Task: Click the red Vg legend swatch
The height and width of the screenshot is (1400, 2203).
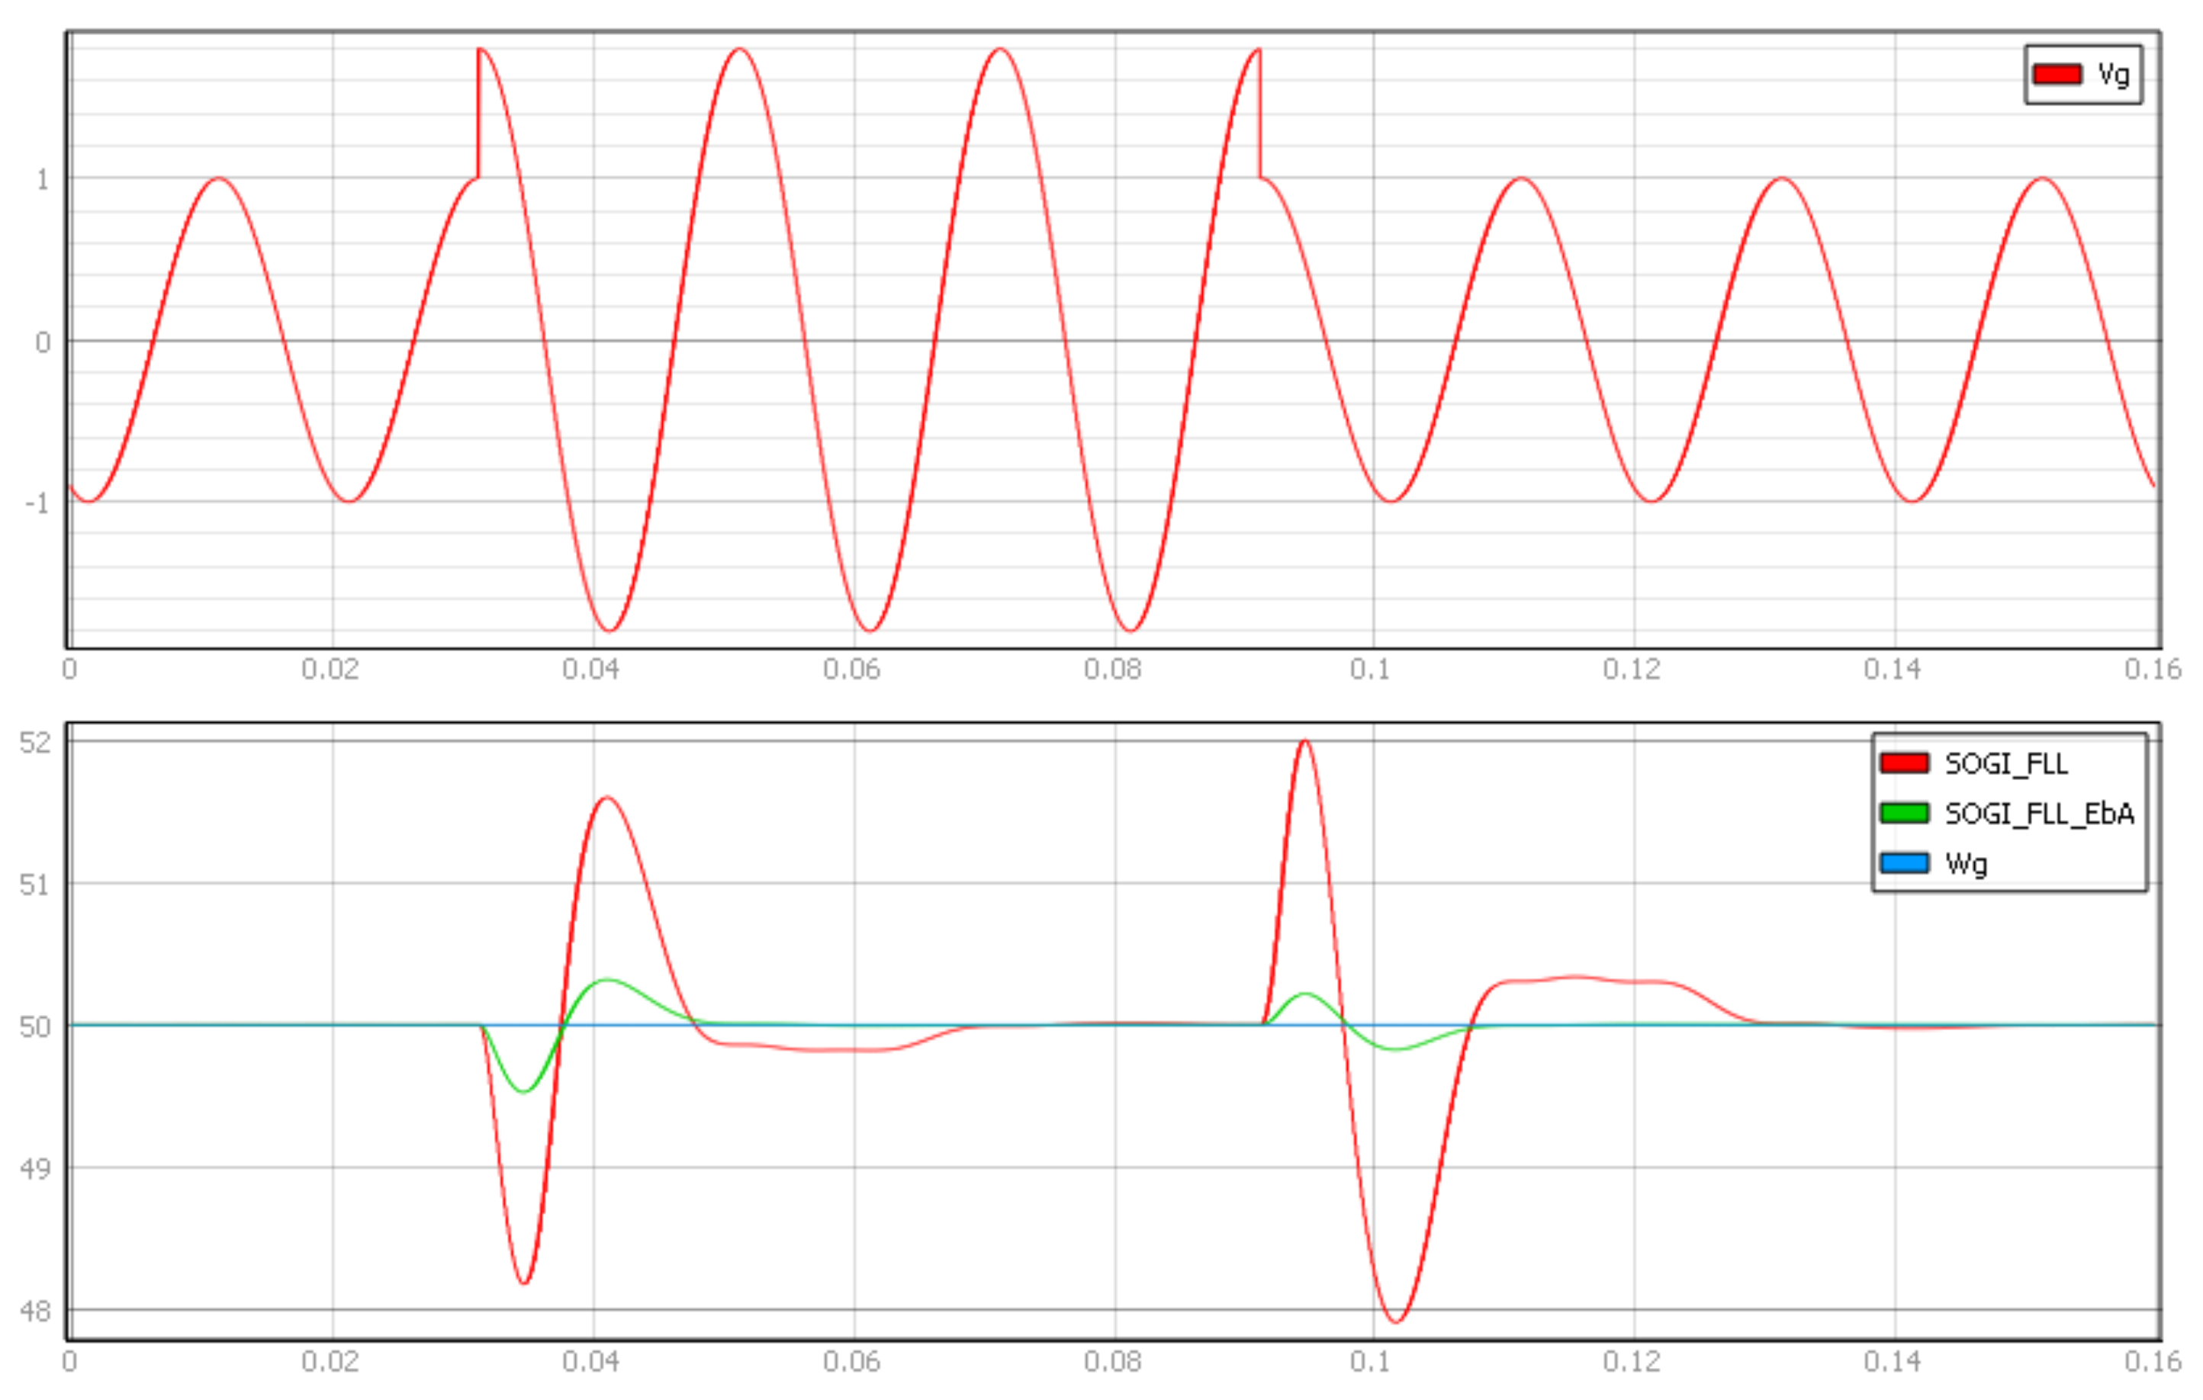Action: (x=2057, y=74)
